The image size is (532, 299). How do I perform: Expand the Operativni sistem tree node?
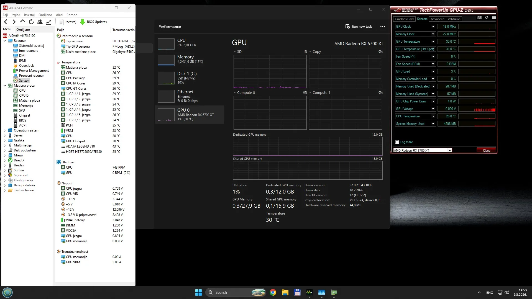5,130
